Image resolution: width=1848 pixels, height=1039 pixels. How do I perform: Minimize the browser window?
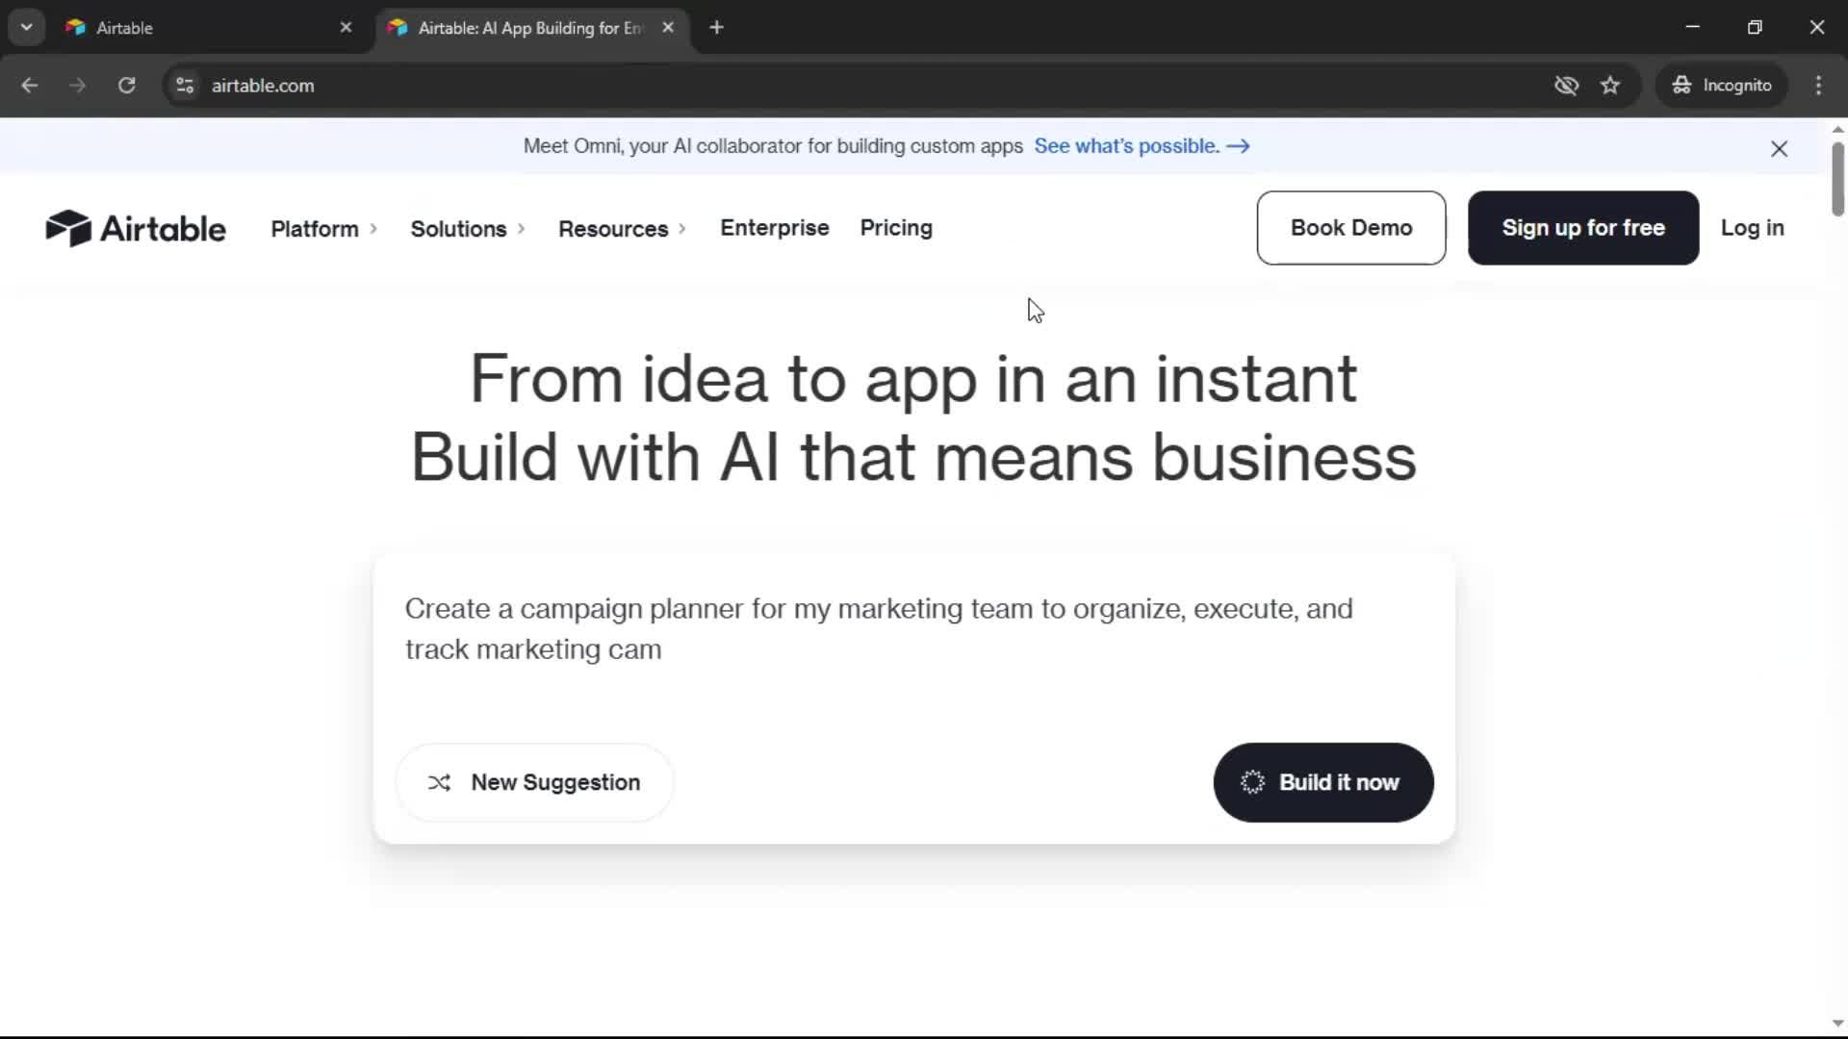pyautogui.click(x=1693, y=28)
